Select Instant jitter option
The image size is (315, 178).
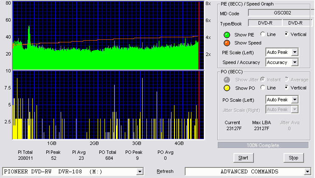pos(262,79)
